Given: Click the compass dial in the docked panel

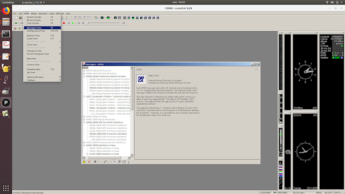Looking at the screenshot, I should tap(305, 72).
